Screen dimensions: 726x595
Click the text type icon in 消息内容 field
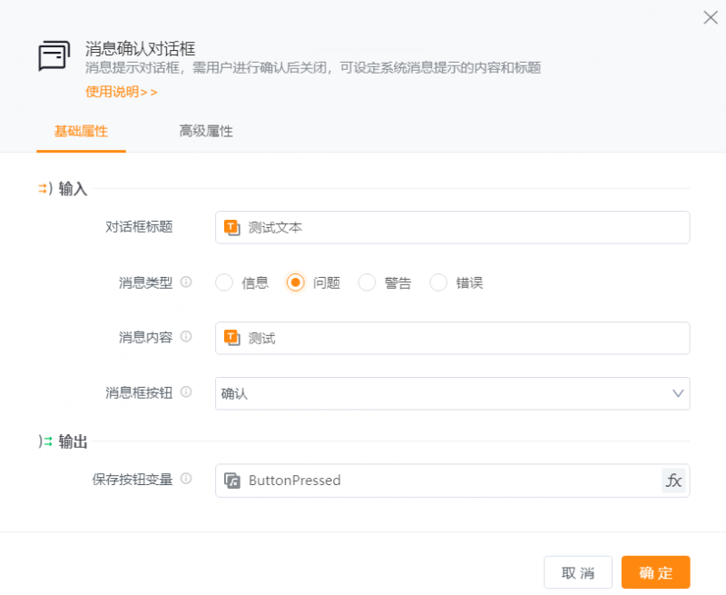[231, 338]
